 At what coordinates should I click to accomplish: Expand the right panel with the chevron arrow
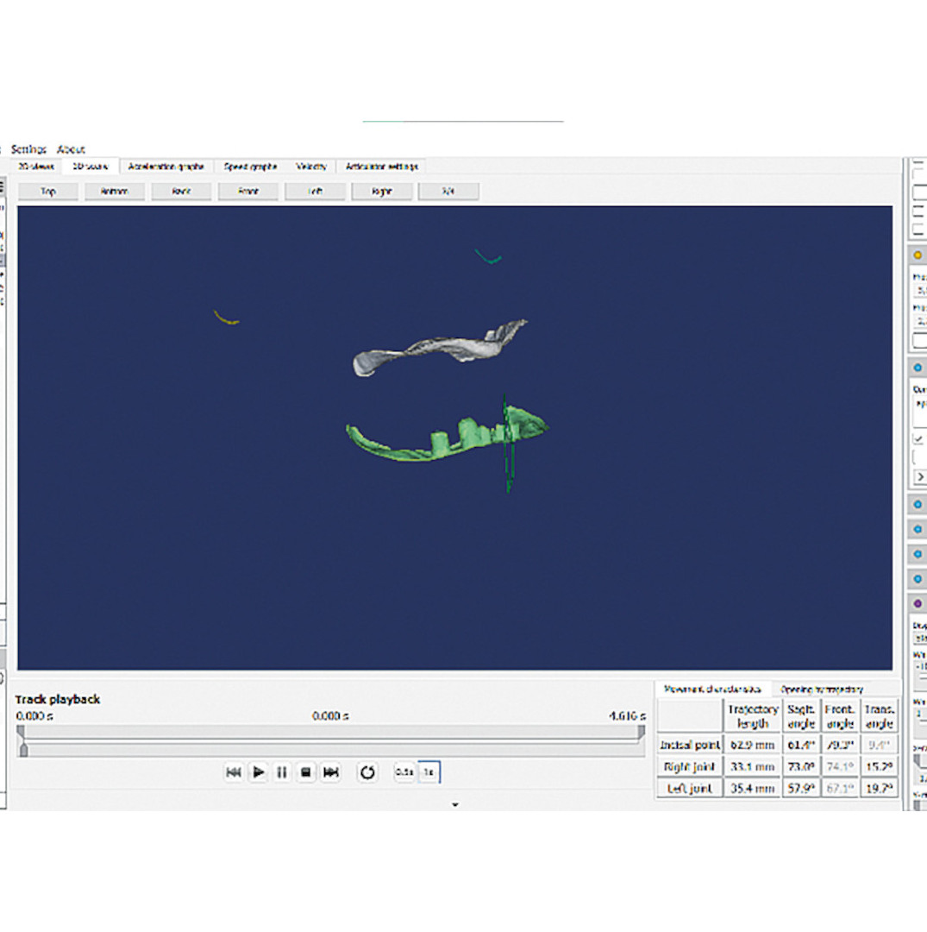tap(919, 476)
